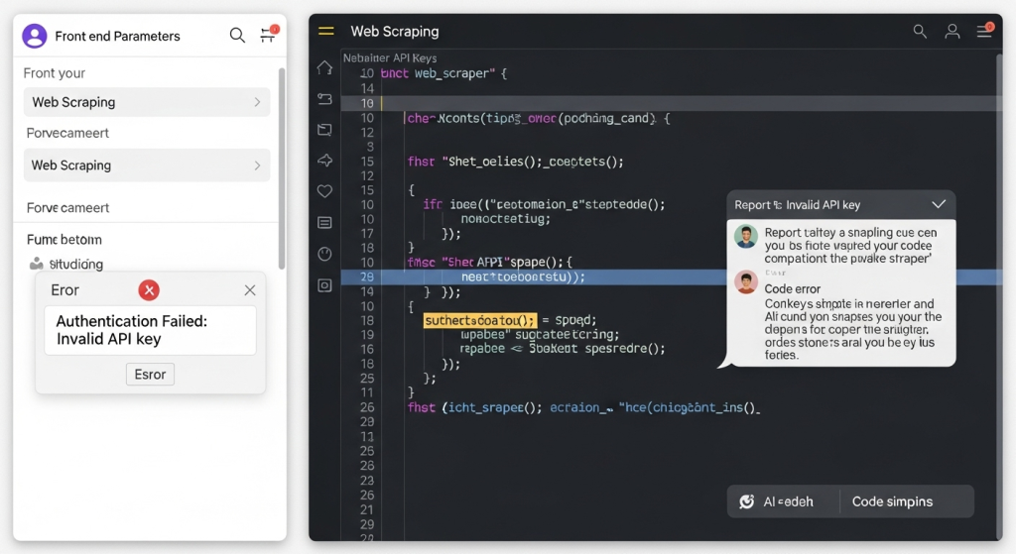Open filter icon with red notification badge

267,36
